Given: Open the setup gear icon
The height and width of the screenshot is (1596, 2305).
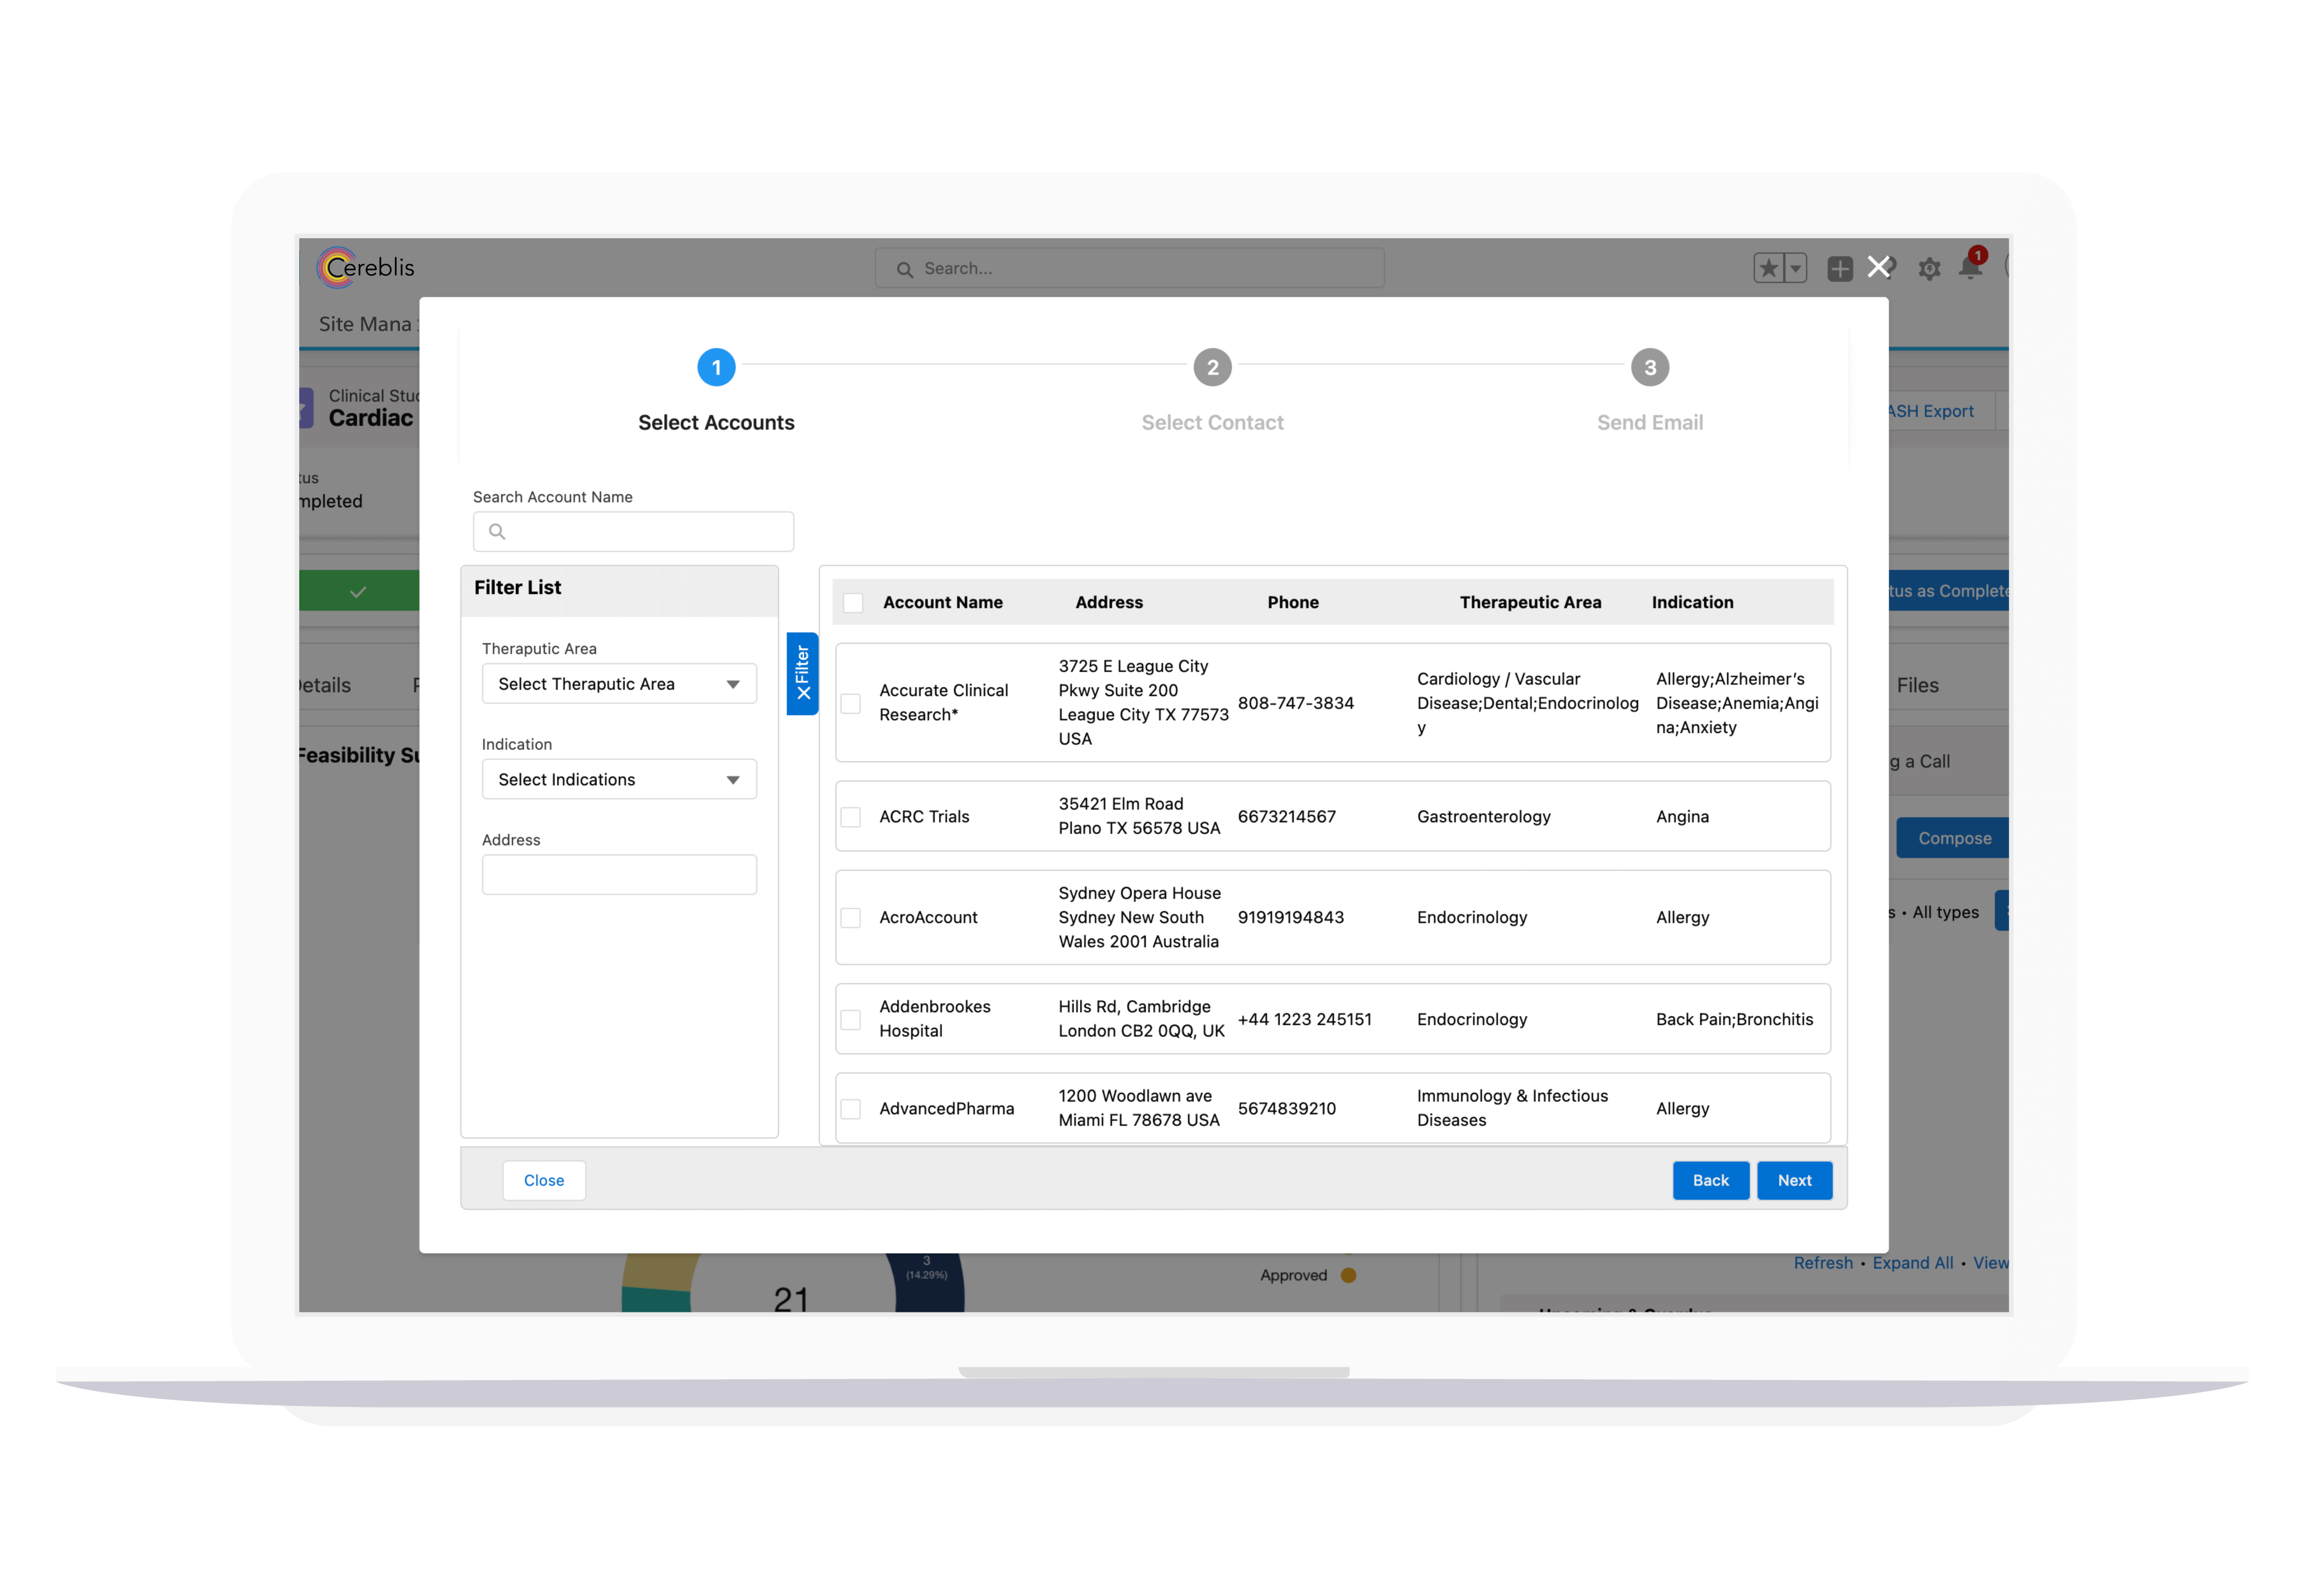Looking at the screenshot, I should coord(1929,268).
